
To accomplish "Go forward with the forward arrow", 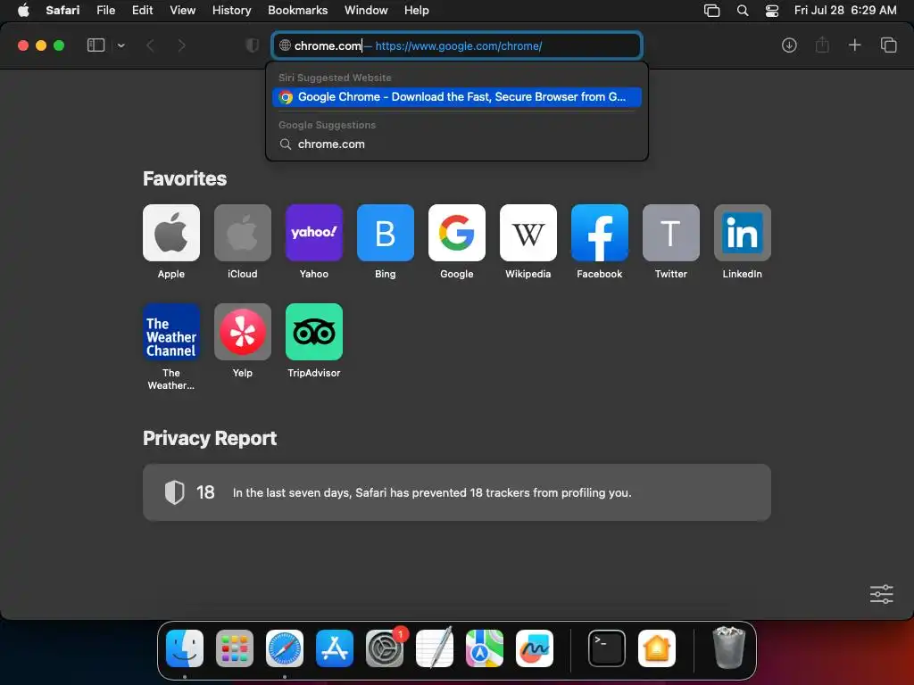I will click(181, 45).
